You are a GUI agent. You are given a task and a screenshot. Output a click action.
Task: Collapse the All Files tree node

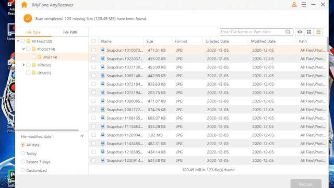[x=18, y=41]
